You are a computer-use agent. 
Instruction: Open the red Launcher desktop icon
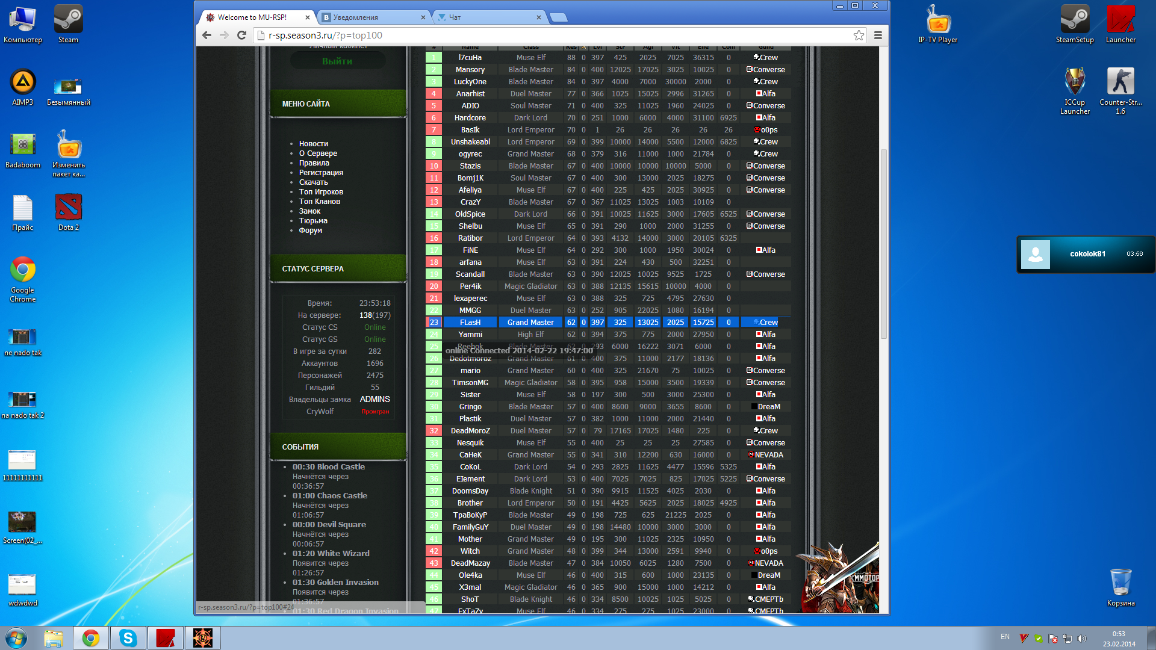(x=1120, y=24)
